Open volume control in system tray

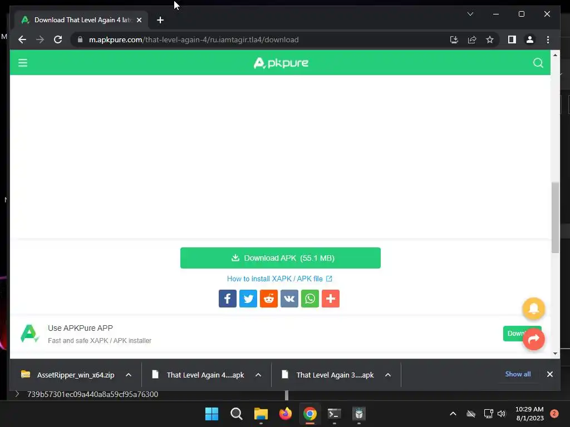coord(502,414)
